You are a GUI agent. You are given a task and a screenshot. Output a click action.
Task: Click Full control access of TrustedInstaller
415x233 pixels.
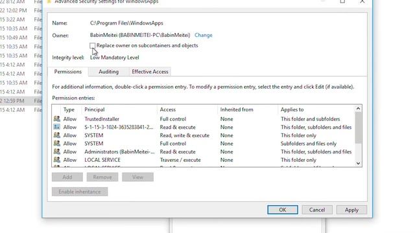point(173,119)
